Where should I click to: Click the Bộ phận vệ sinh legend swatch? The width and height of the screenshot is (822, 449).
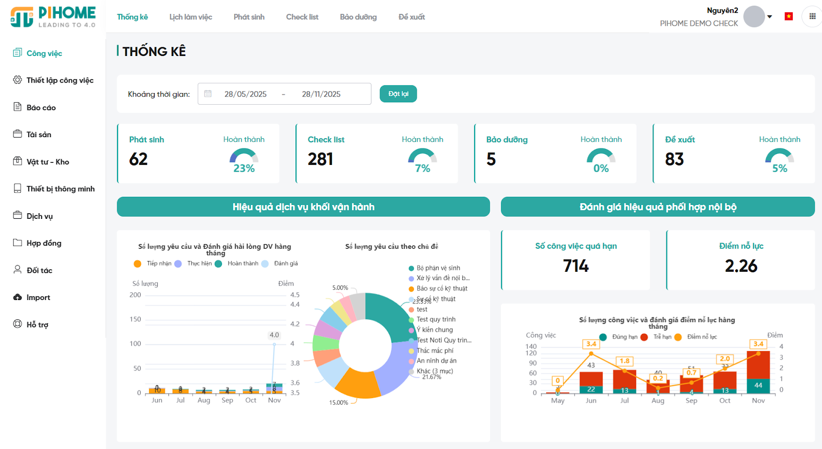[x=412, y=268]
